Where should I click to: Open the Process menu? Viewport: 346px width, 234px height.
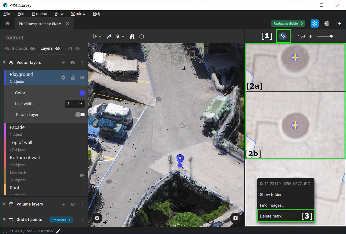(39, 14)
